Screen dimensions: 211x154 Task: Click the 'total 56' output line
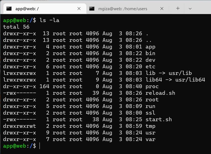click(16, 27)
